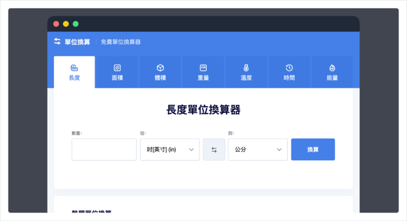
Task: Click the 單位換算 site title
Action: coord(77,42)
